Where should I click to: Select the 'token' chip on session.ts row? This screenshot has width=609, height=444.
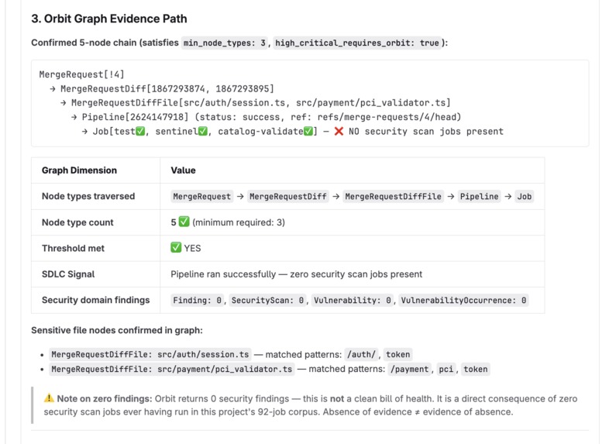point(397,354)
